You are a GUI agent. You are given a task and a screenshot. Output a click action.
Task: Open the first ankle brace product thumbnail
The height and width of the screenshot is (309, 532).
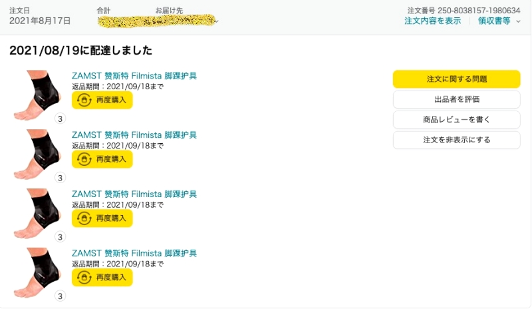tap(38, 94)
